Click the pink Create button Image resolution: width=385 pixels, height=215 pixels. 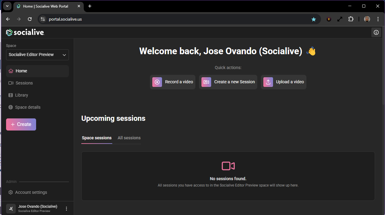[21, 124]
